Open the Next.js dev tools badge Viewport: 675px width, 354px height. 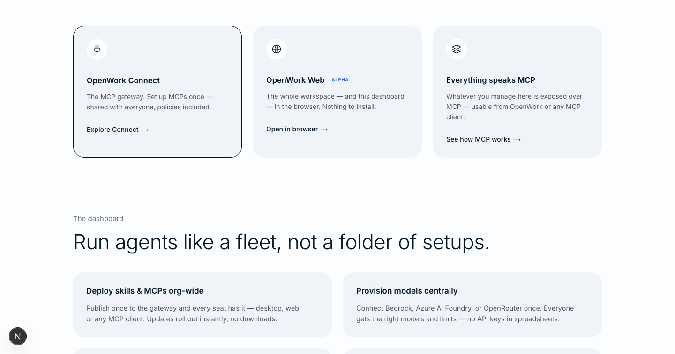coord(18,336)
